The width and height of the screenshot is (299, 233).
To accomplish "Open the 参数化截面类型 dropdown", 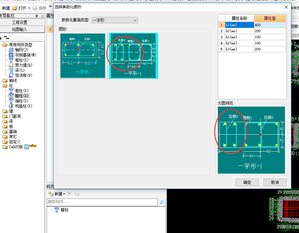I will coord(115,20).
